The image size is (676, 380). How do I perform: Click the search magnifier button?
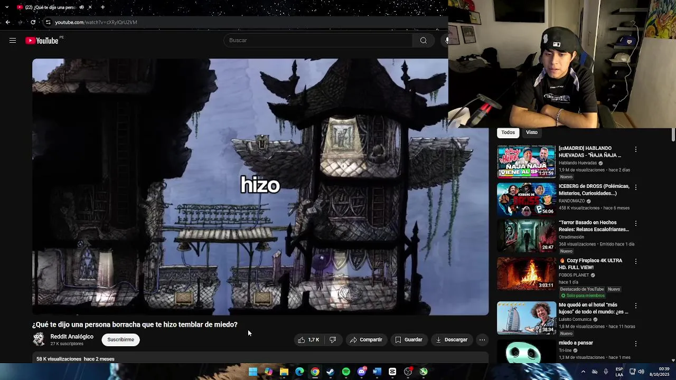pos(424,41)
